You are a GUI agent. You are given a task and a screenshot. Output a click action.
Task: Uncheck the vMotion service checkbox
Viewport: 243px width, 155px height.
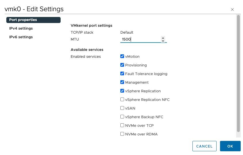click(x=122, y=56)
